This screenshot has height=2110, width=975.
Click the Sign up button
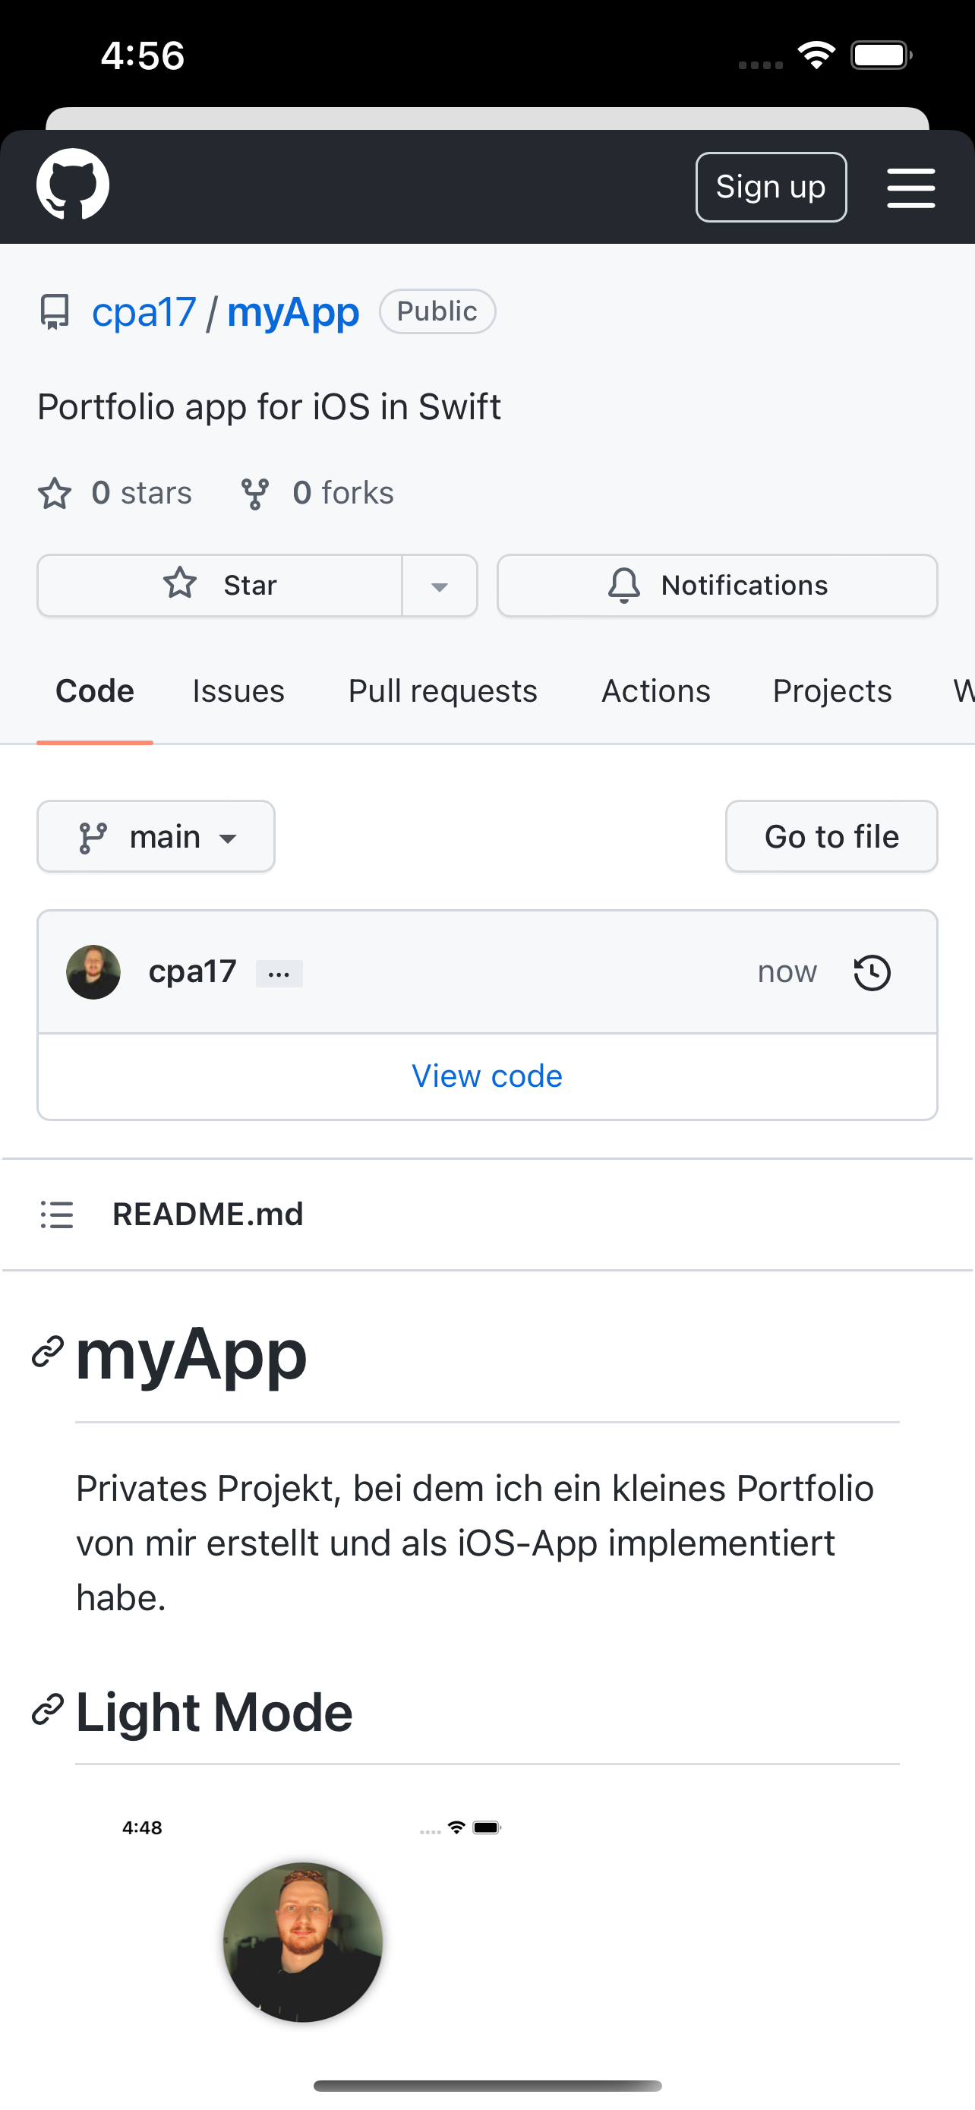point(770,186)
